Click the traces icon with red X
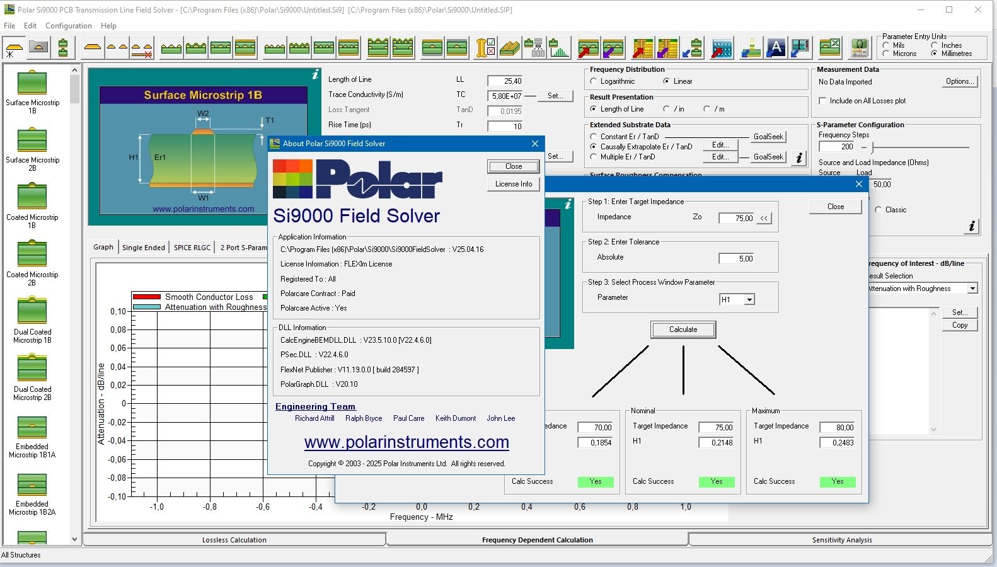 (142, 48)
